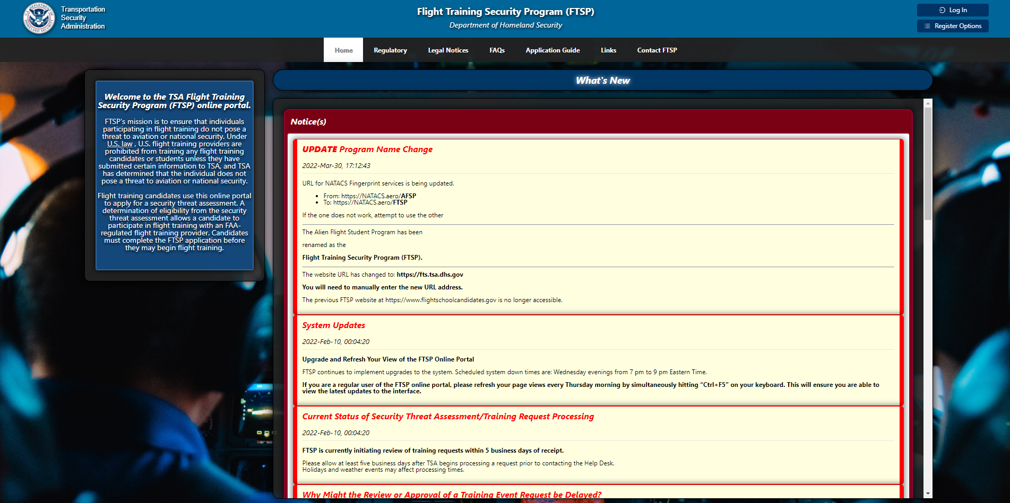Click the System Updates notice title
Image resolution: width=1010 pixels, height=503 pixels.
pos(333,325)
